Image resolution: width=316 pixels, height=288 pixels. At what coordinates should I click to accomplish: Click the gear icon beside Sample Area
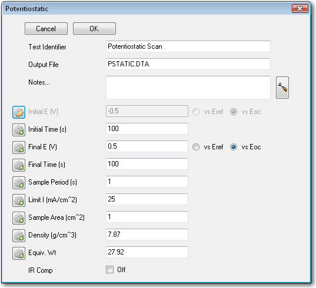pos(19,217)
